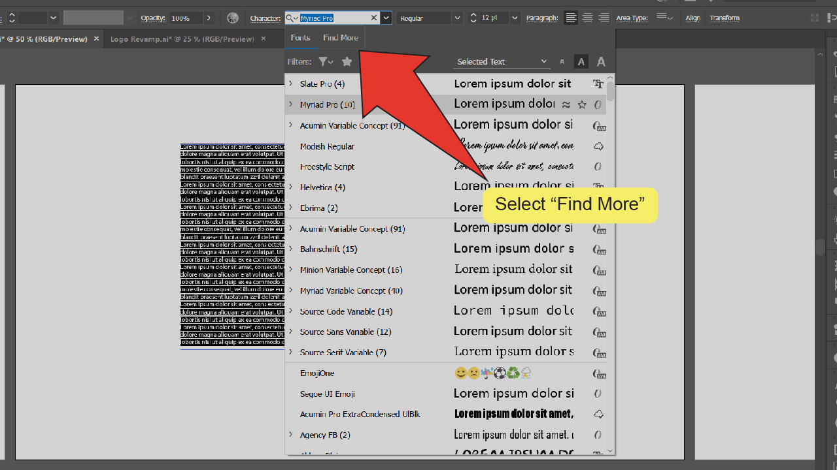837x470 pixels.
Task: Select EmojiOne font
Action: [x=317, y=373]
